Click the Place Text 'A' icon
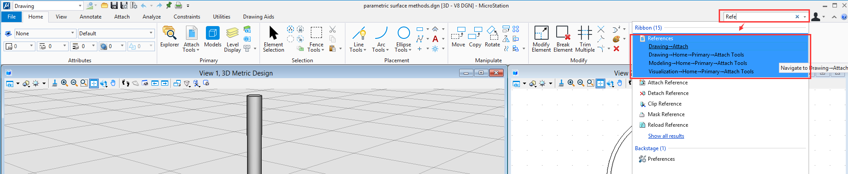The width and height of the screenshot is (848, 174). (435, 39)
